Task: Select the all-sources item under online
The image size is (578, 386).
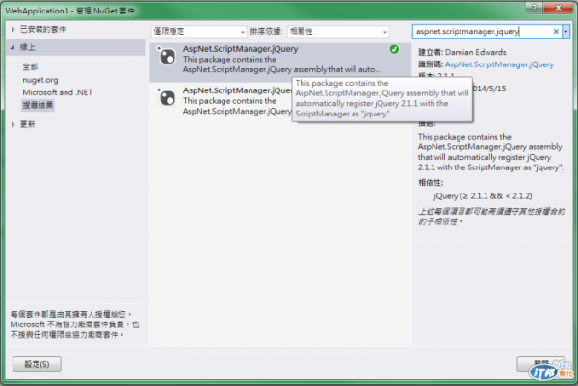Action: (30, 66)
